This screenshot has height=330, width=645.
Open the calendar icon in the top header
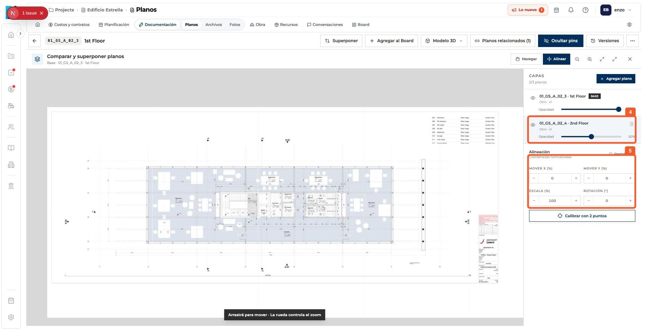[x=556, y=10]
